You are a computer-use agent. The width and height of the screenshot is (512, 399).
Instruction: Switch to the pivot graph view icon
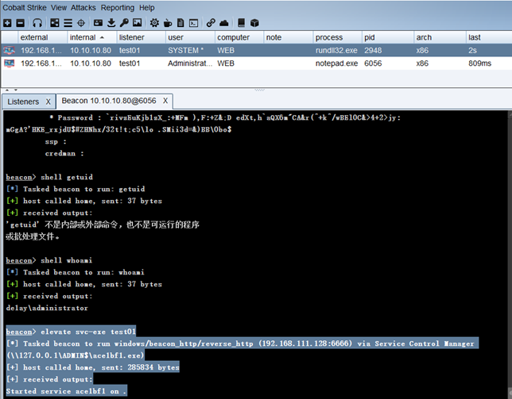tap(55, 23)
